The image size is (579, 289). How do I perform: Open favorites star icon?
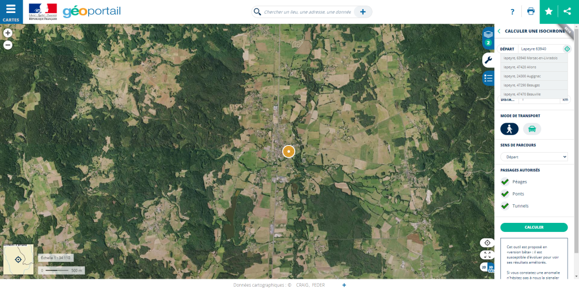coord(548,11)
